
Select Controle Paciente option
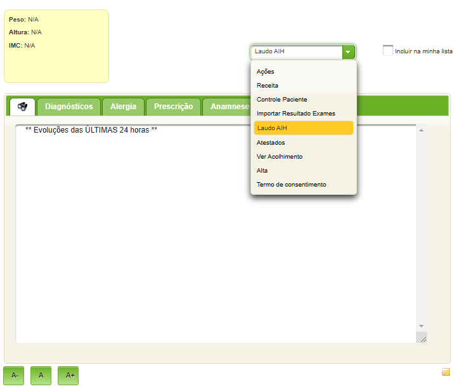coord(304,100)
